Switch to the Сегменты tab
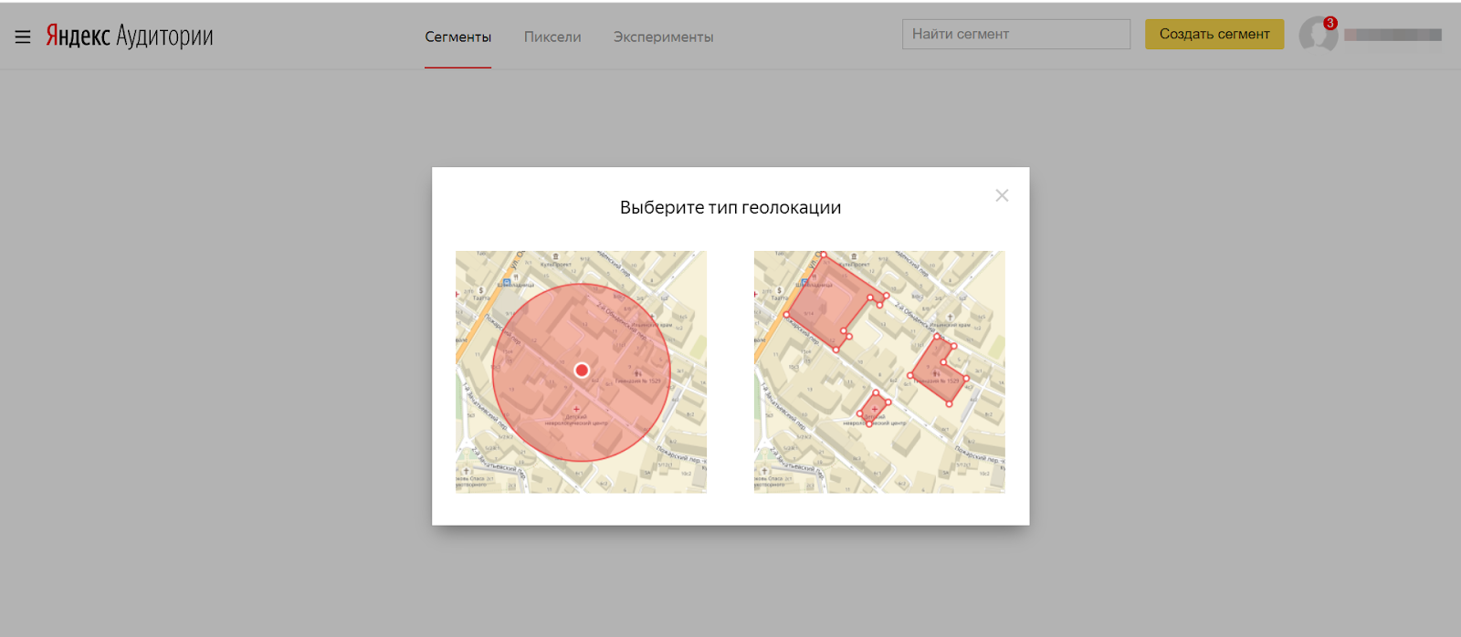Screen dimensions: 1461x637 (x=457, y=37)
